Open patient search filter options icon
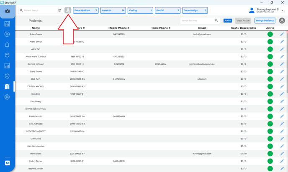288x172 pixels. point(60,10)
